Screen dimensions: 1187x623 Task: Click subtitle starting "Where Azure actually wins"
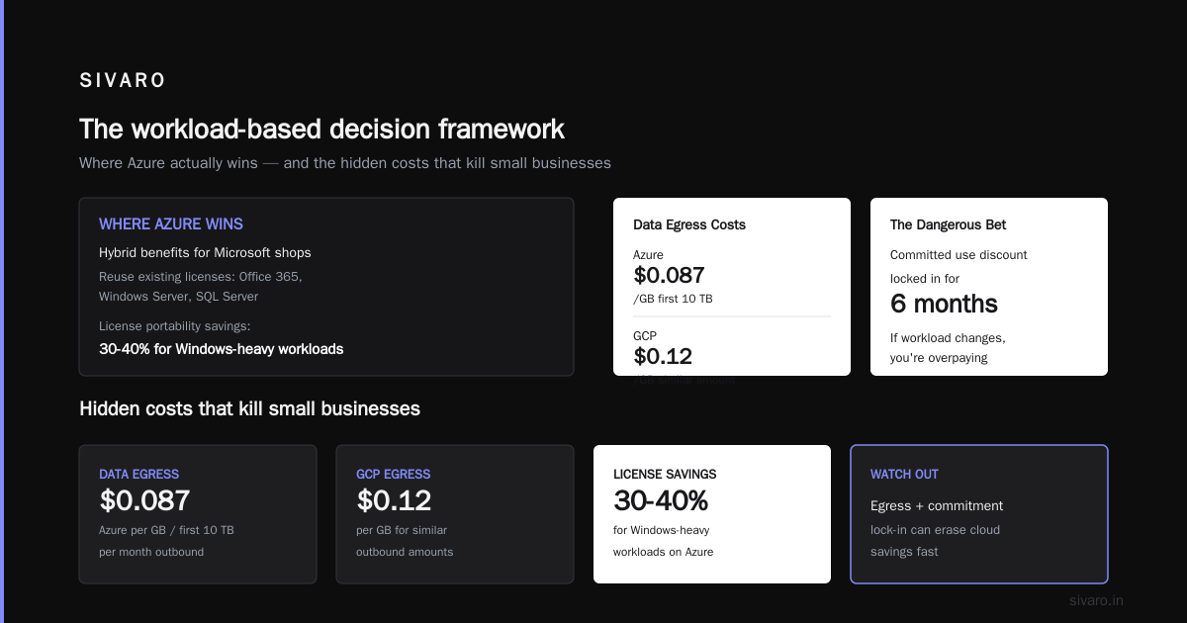(x=345, y=162)
